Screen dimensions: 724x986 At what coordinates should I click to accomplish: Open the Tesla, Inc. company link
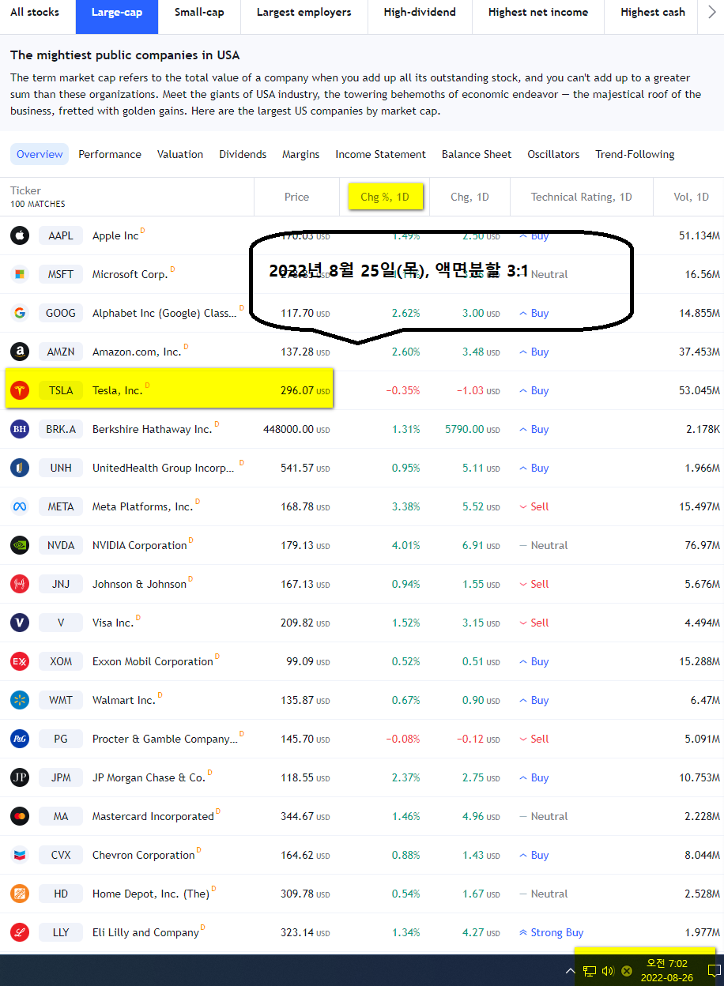(x=117, y=390)
